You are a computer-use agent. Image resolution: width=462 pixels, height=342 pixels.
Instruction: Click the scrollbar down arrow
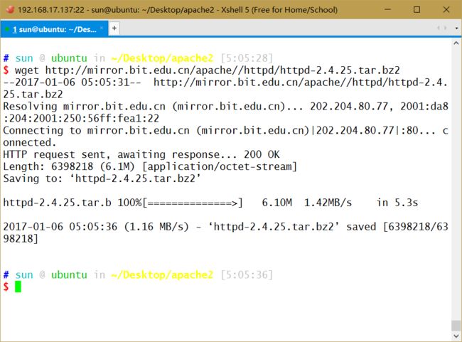(x=456, y=336)
